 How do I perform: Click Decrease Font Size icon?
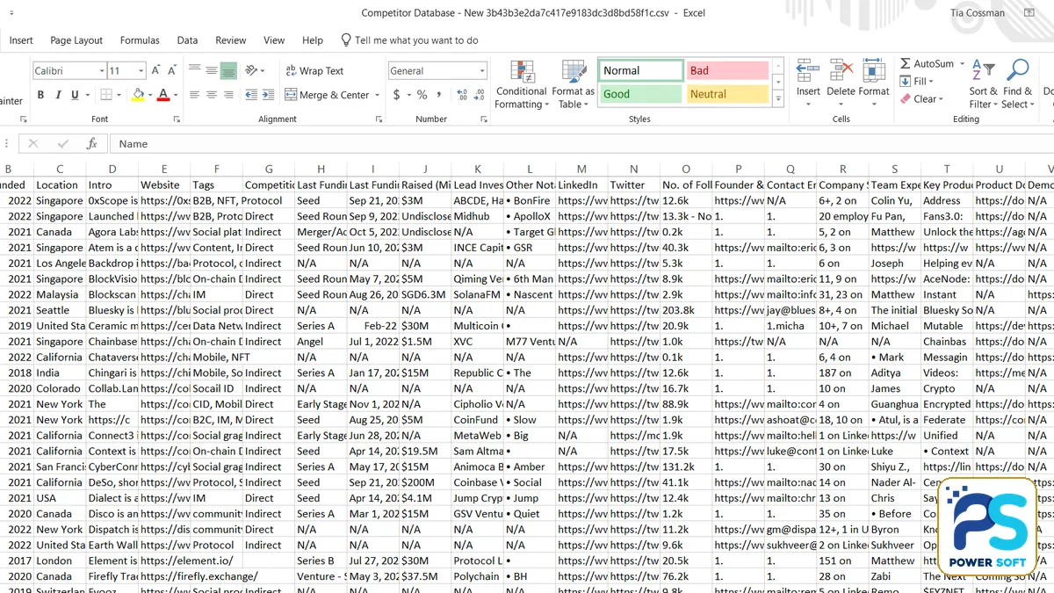(172, 70)
